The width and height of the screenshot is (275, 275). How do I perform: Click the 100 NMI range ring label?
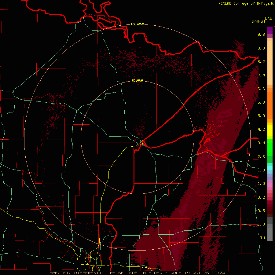click(137, 24)
